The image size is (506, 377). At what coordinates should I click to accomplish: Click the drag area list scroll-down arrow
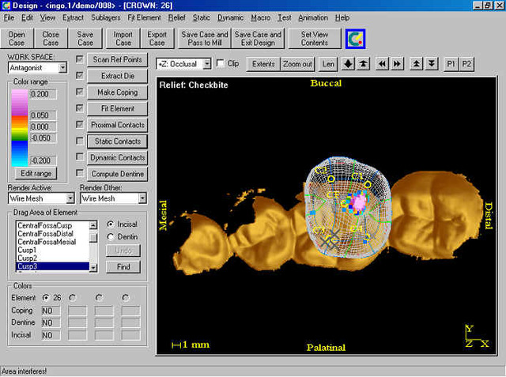coord(93,268)
